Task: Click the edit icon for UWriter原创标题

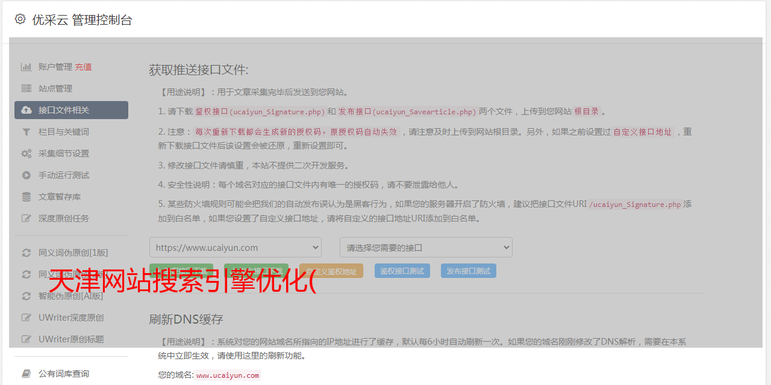Action: 27,339
